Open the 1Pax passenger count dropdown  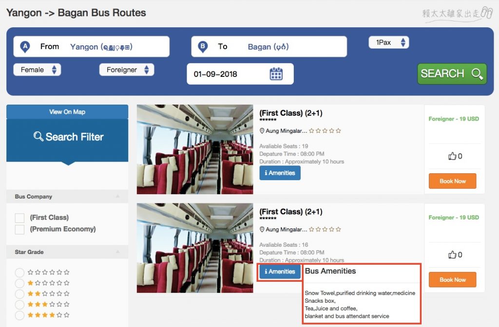coord(388,42)
